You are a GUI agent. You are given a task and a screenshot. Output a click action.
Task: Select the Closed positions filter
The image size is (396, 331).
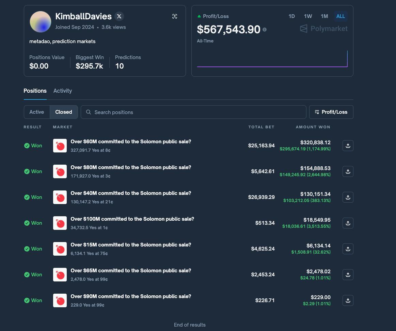pyautogui.click(x=64, y=112)
